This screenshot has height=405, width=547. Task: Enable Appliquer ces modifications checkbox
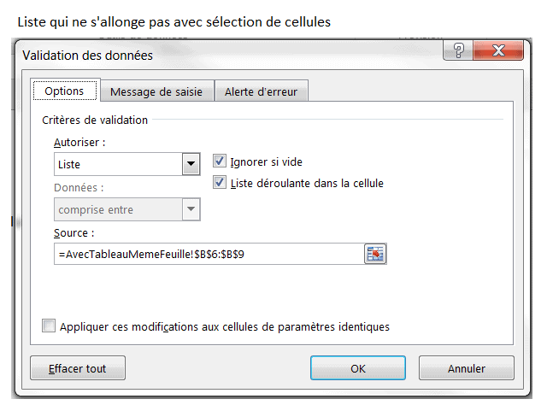point(49,326)
